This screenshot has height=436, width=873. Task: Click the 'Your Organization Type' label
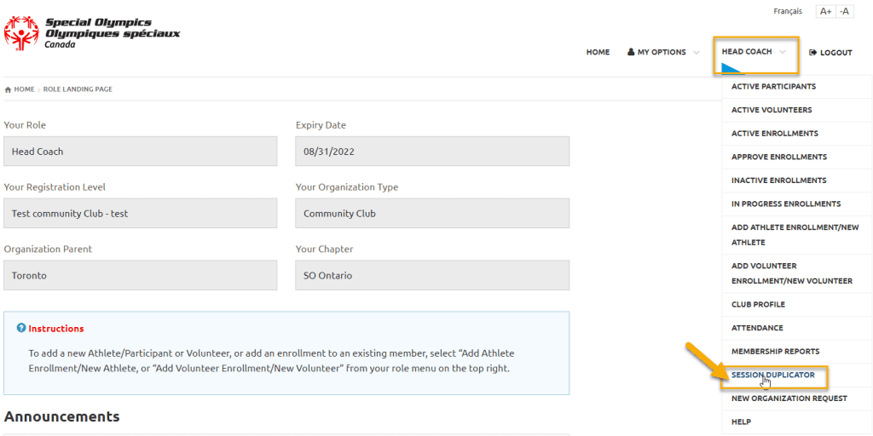[347, 187]
